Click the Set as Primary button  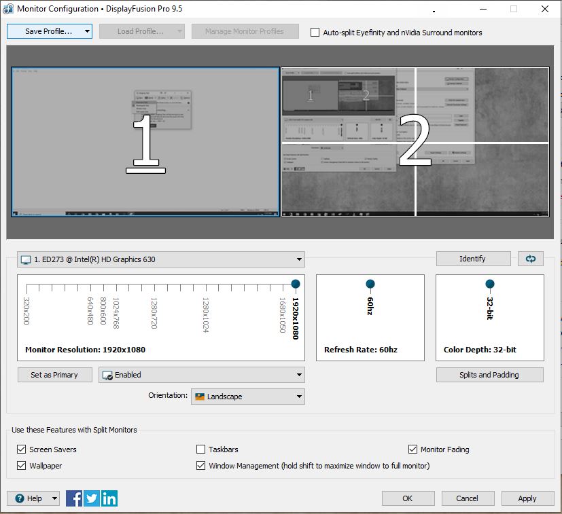54,375
